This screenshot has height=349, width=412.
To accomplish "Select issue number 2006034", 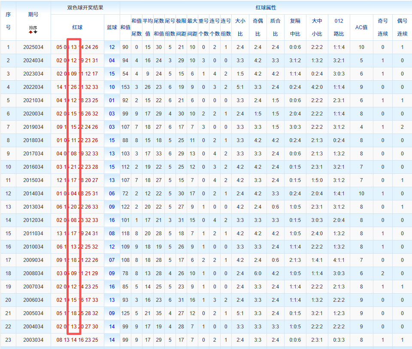I will click(33, 300).
